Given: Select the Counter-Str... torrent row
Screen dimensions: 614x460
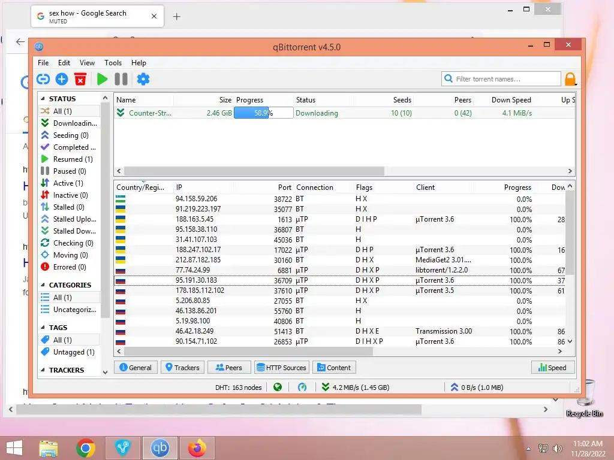Looking at the screenshot, I should point(345,113).
